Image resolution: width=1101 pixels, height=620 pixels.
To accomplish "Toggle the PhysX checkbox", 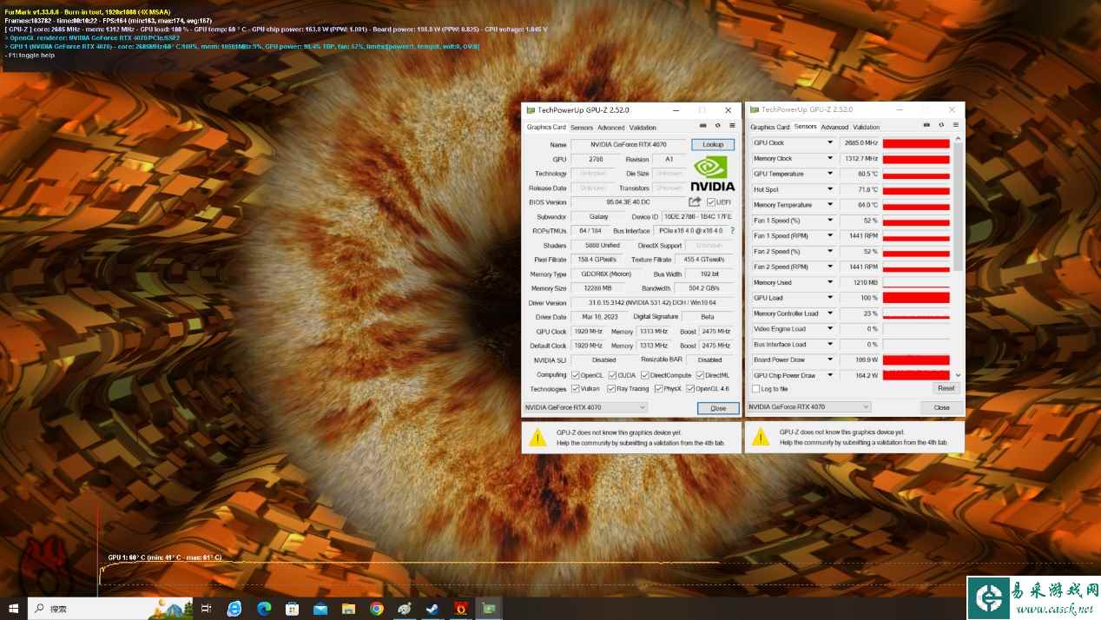I will 657,389.
